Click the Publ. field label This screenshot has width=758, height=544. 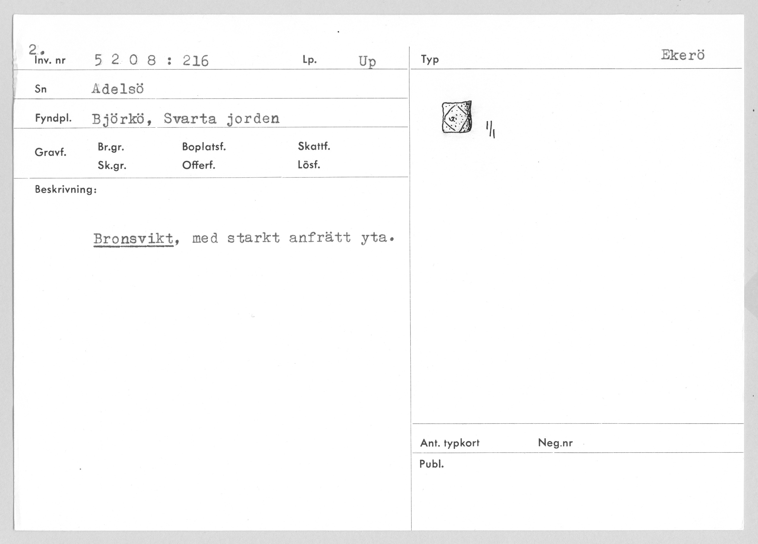click(x=431, y=464)
